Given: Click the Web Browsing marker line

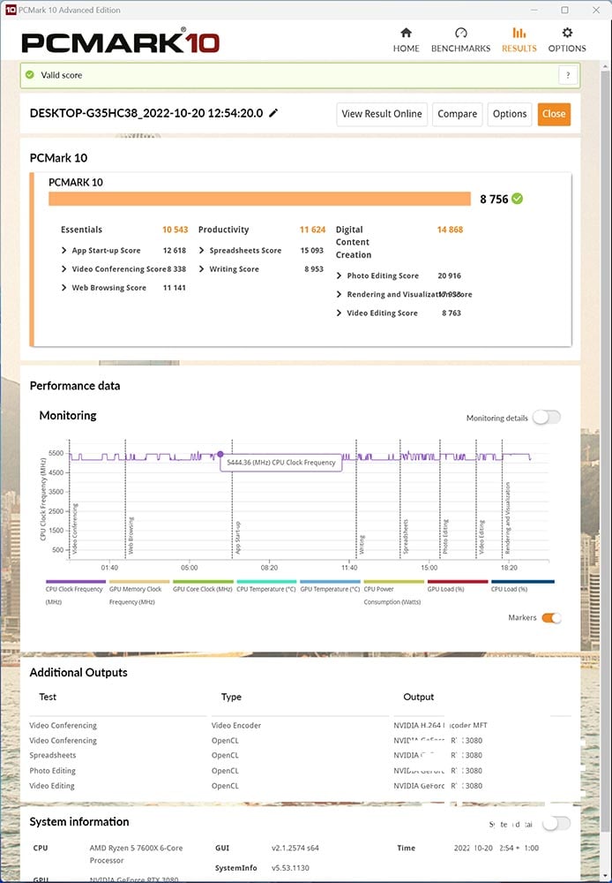Looking at the screenshot, I should pos(125,499).
